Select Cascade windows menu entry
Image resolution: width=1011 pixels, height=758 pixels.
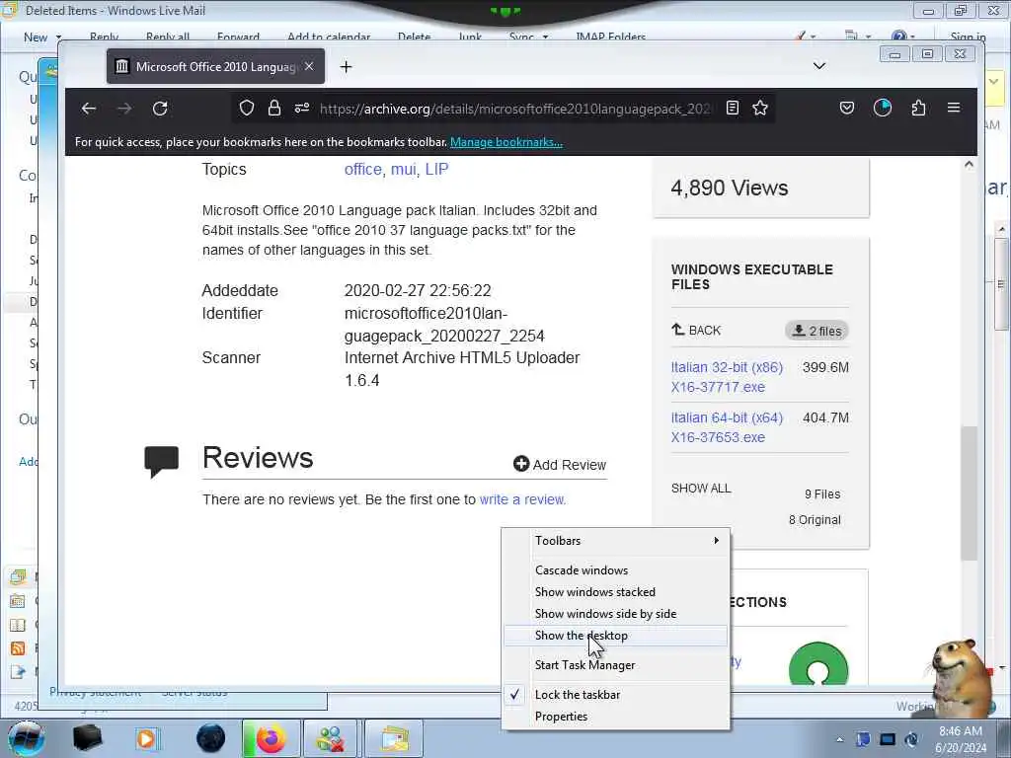(616, 570)
